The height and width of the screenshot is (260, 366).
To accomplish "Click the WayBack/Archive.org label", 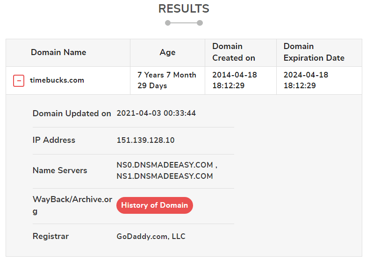I will pyautogui.click(x=72, y=205).
